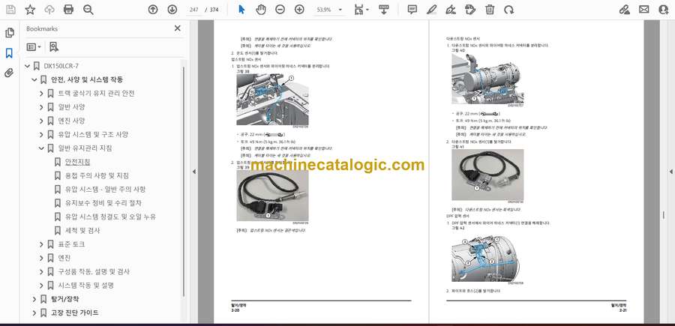Open page thumbnails panel in sidebar
Viewport: 675px width, 326px height.
(9, 33)
